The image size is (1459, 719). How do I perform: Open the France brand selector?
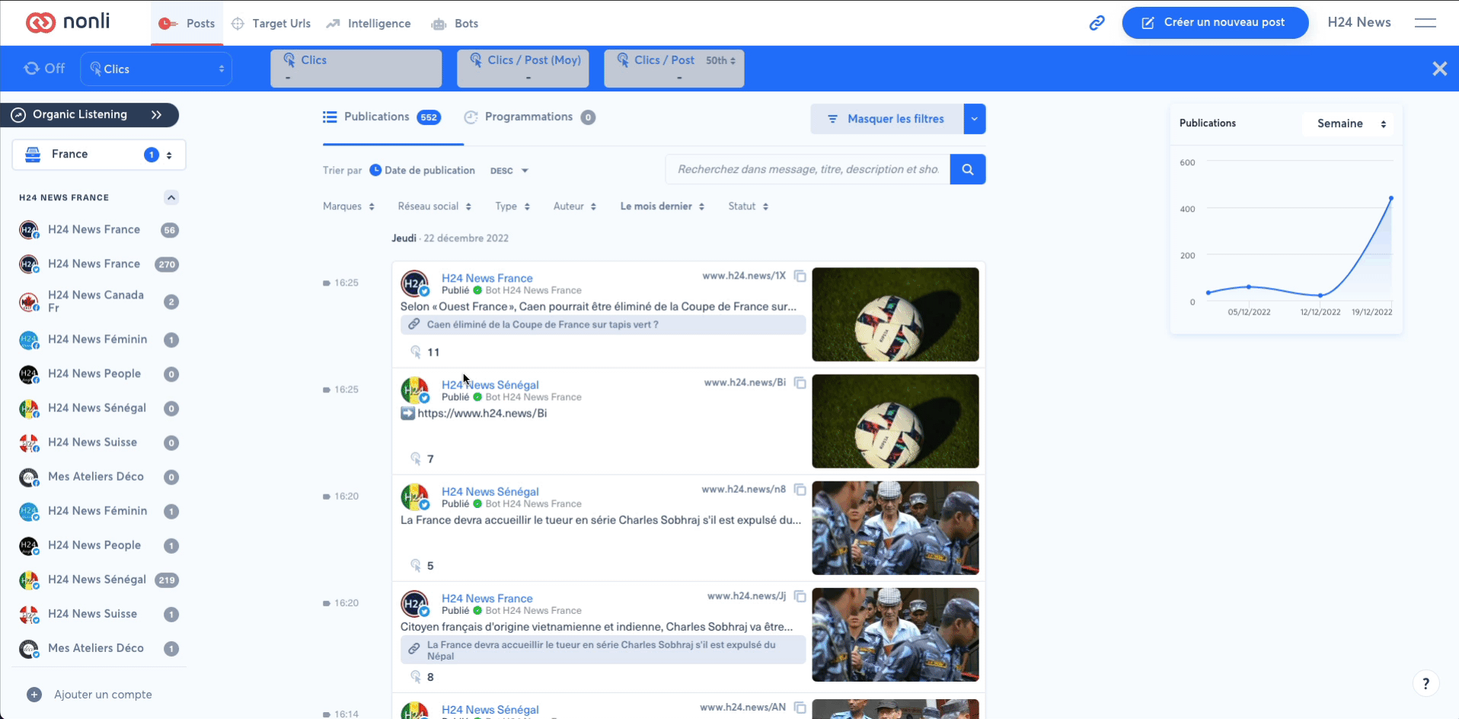pyautogui.click(x=99, y=155)
